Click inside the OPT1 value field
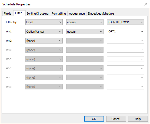The height and width of the screenshot is (124, 150). tap(124, 31)
